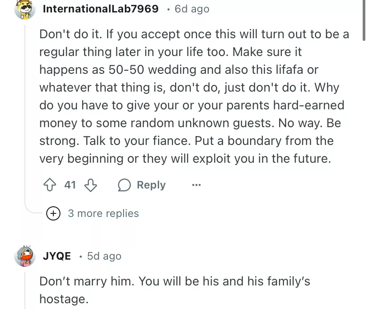Click the Reply text label
Image resolution: width=368 pixels, height=309 pixels.
pyautogui.click(x=151, y=185)
